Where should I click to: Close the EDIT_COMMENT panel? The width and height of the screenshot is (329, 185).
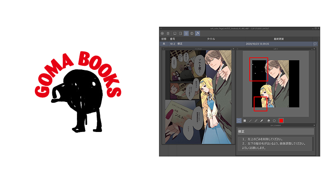pos(314,125)
